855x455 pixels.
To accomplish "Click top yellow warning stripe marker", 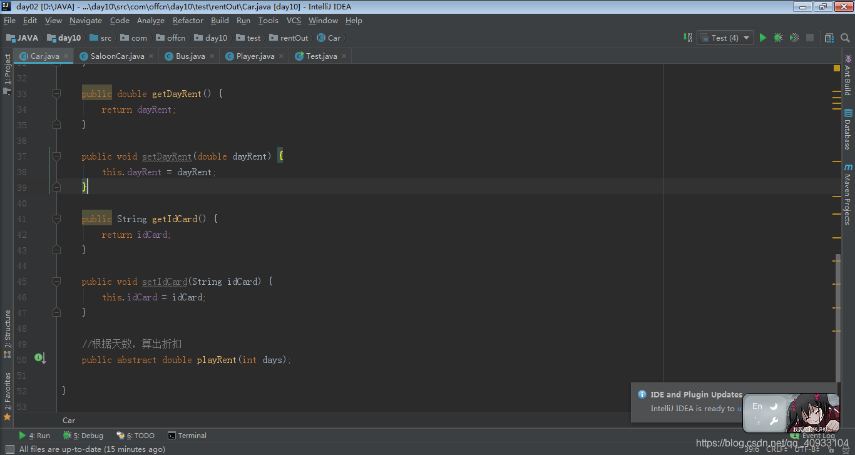I will (x=837, y=92).
